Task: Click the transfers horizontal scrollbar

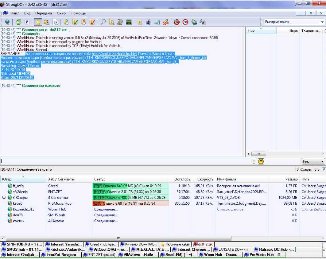Action: point(118,238)
